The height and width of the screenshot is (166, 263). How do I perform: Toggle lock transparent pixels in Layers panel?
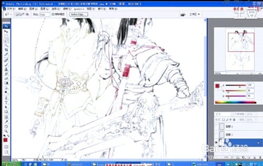pos(223,120)
